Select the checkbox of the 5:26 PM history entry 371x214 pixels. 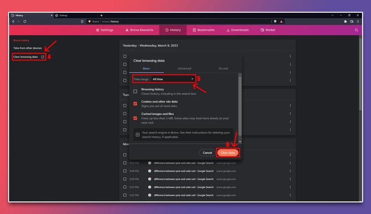pos(125,171)
